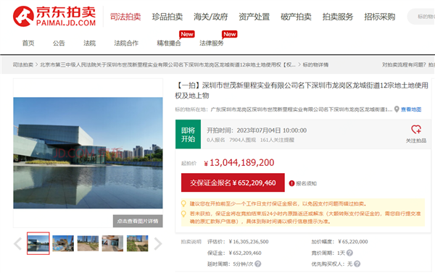
Task: Select the third thumbnail image
Action: [x=88, y=243]
